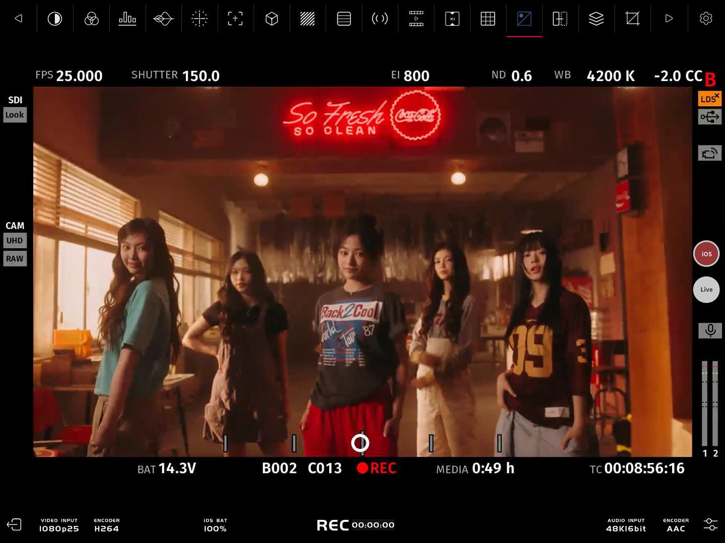Screen dimensions: 725x543
Task: Open white balance 4200 K setting
Action: click(x=610, y=76)
